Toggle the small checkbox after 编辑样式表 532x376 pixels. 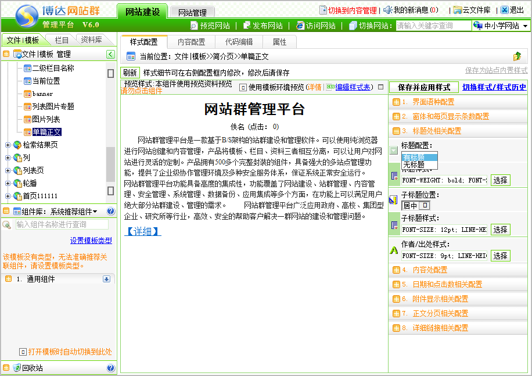pos(380,87)
